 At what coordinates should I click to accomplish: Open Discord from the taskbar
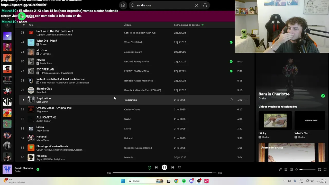pyautogui.click(x=191, y=181)
